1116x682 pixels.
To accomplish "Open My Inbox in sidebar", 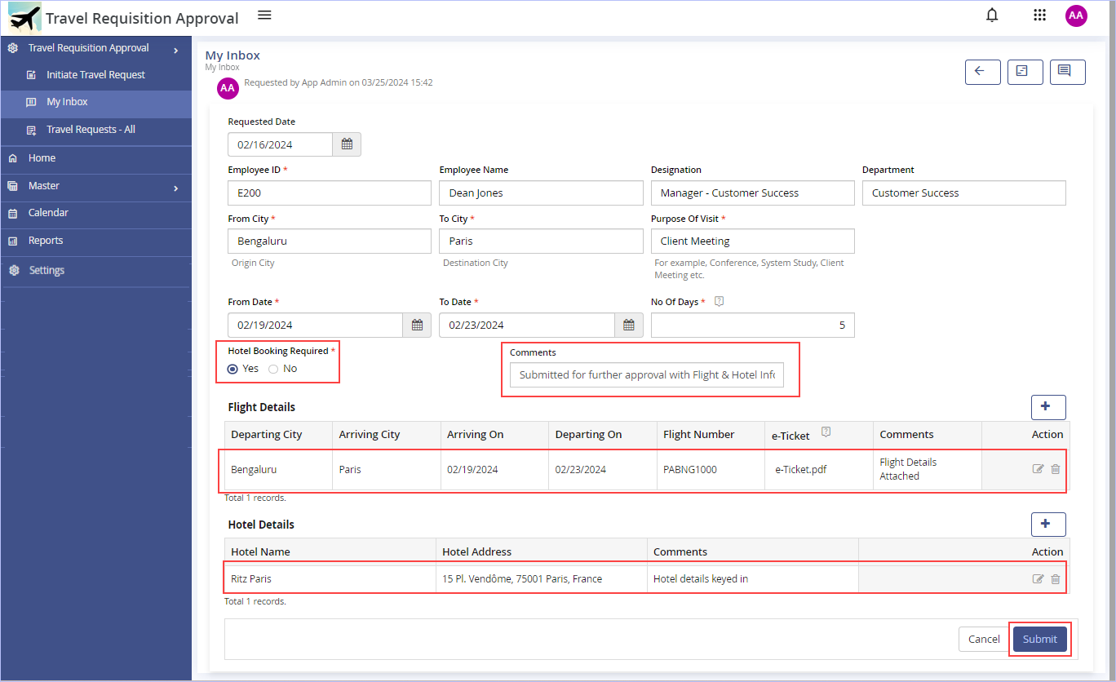I will pyautogui.click(x=95, y=102).
